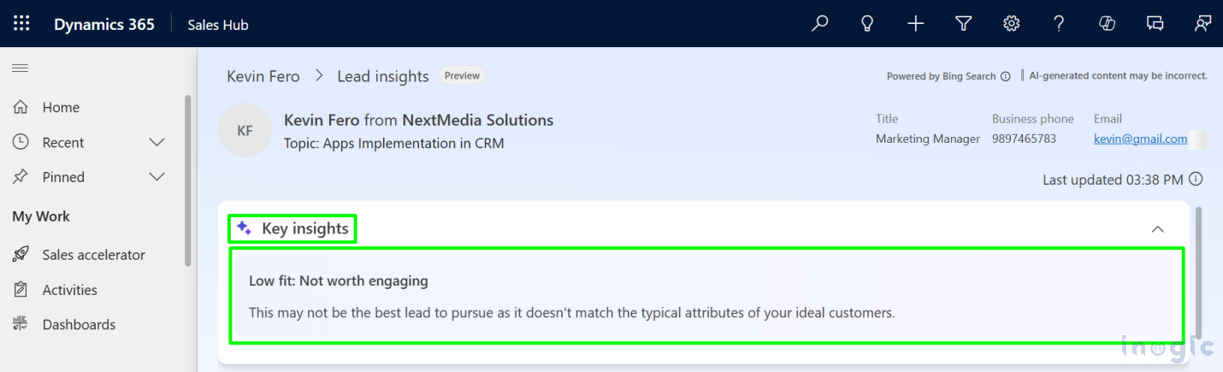This screenshot has height=372, width=1223.
Task: Click the Recent clock icon
Action: tap(21, 142)
